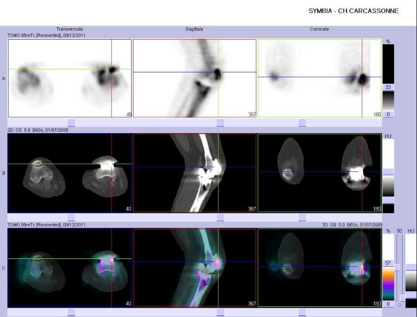Click slice number 367 in row B sagittal view
The height and width of the screenshot is (317, 417).
(252, 209)
